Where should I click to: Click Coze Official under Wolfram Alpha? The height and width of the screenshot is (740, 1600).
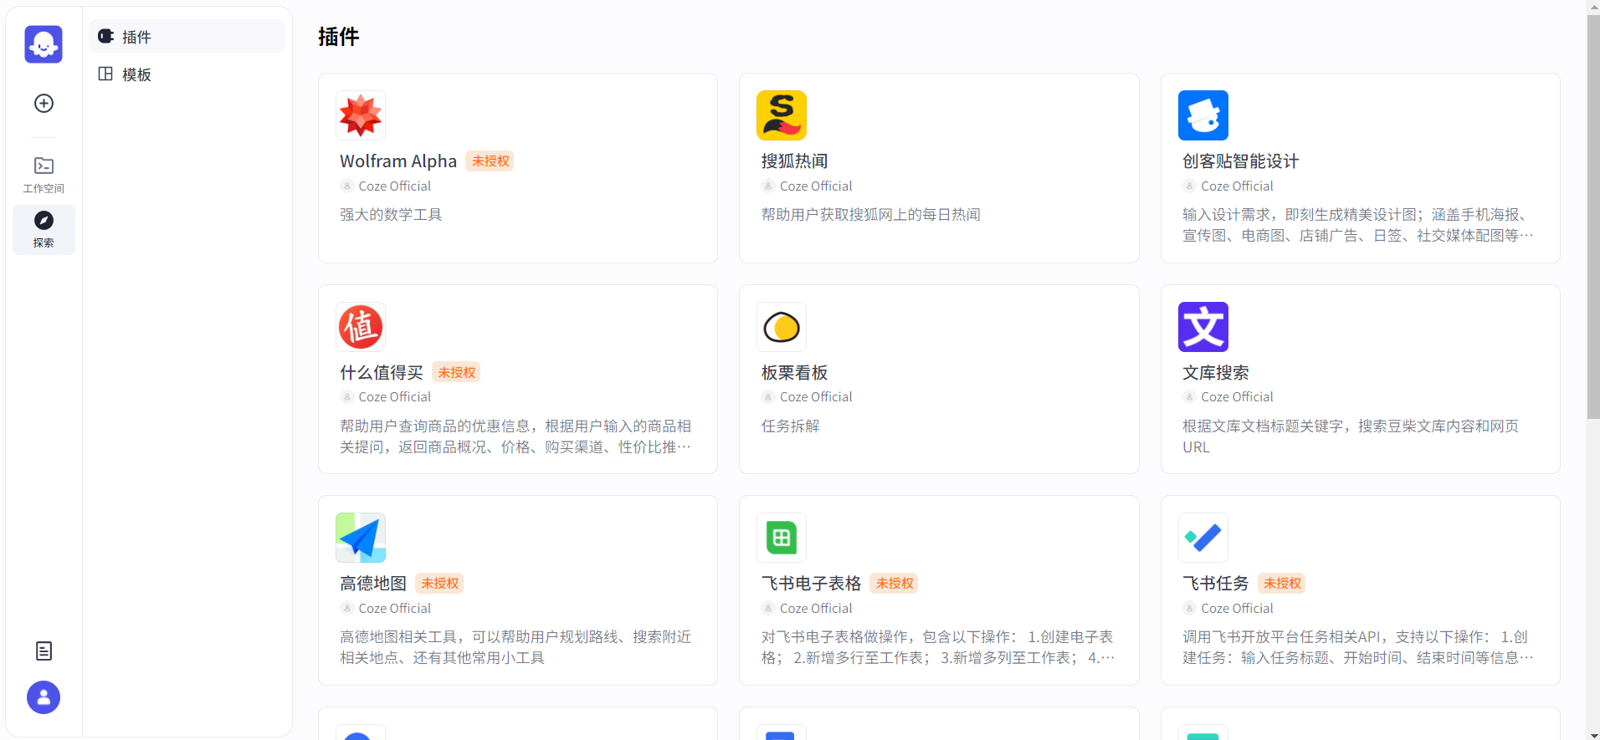tap(394, 186)
